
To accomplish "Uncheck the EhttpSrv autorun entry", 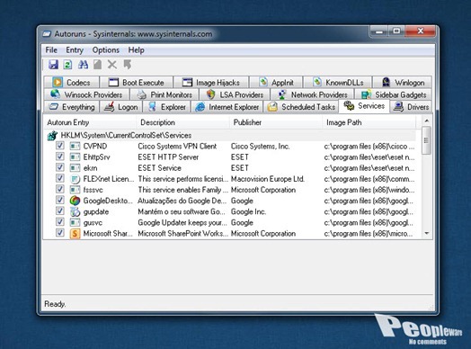I will [x=60, y=157].
